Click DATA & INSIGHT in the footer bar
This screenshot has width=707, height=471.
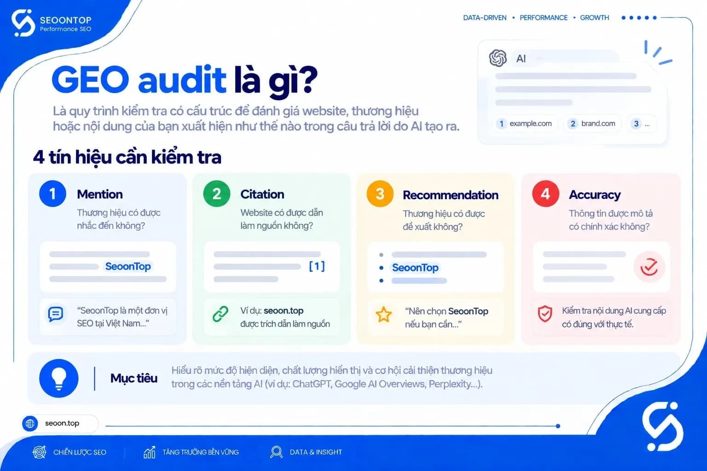point(316,452)
